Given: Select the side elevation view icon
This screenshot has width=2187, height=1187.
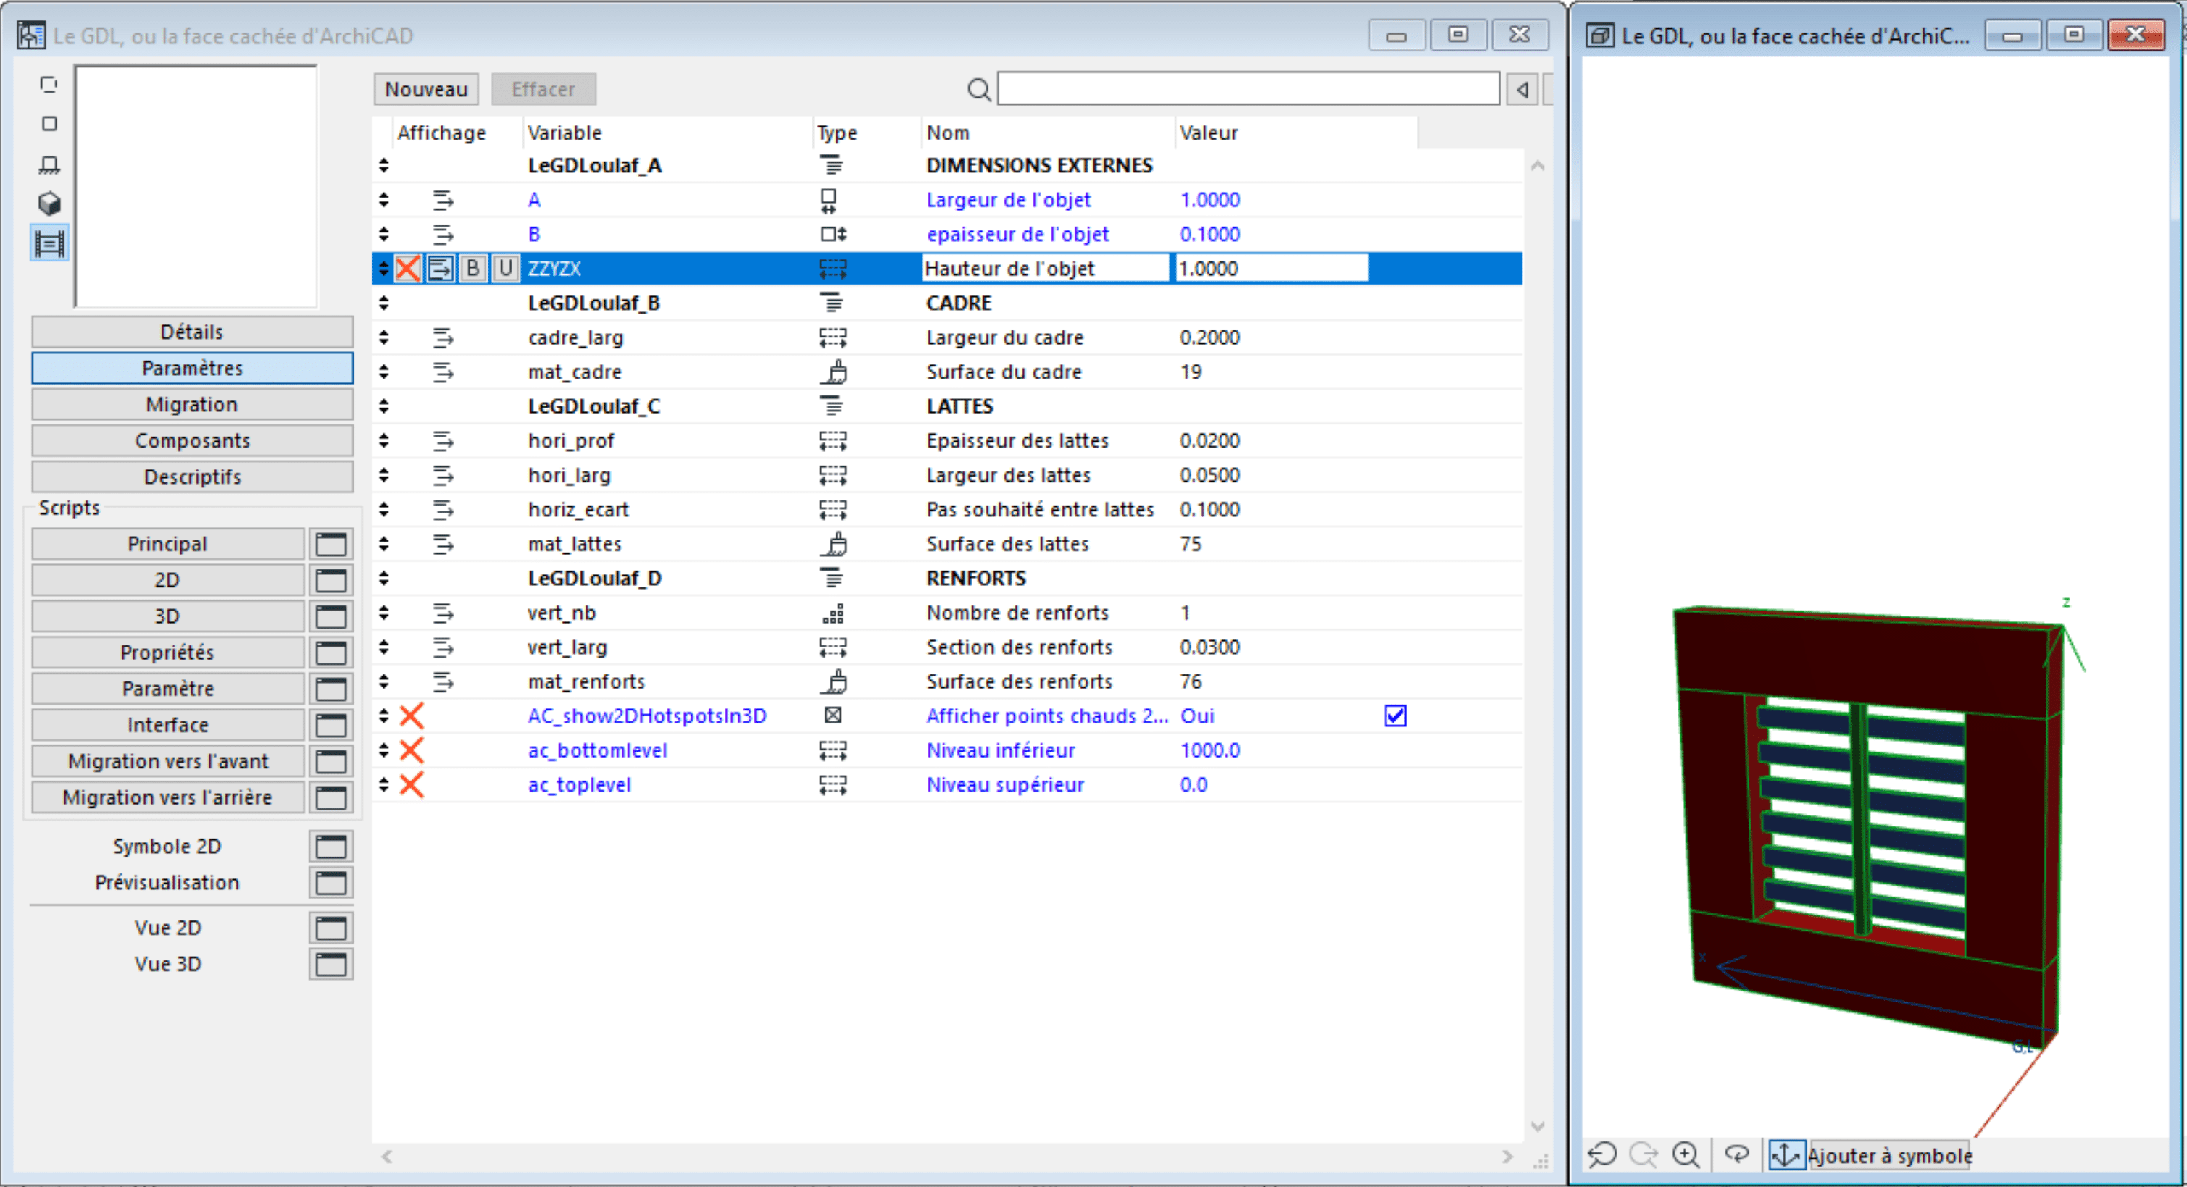Looking at the screenshot, I should (x=49, y=164).
